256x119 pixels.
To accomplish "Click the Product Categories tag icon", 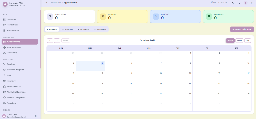I will pos(4,98).
